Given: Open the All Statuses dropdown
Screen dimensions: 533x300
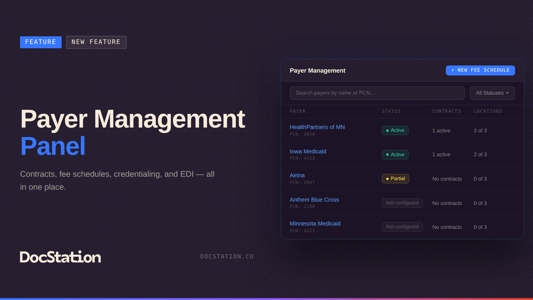Looking at the screenshot, I should click(x=492, y=93).
